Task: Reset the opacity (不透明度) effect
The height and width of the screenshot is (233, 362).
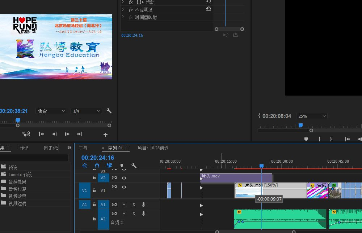Action: pyautogui.click(x=208, y=9)
